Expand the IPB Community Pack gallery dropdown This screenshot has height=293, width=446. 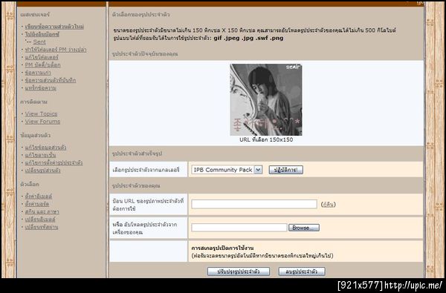(227, 170)
